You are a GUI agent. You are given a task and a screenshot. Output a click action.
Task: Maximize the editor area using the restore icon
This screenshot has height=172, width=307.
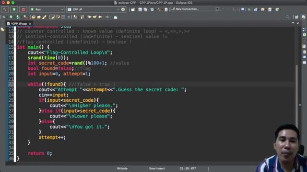click(x=298, y=23)
